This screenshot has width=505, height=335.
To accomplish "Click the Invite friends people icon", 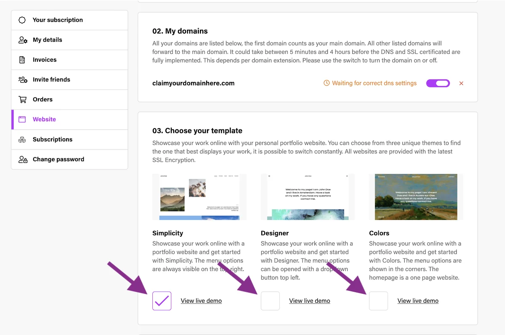I will click(23, 79).
